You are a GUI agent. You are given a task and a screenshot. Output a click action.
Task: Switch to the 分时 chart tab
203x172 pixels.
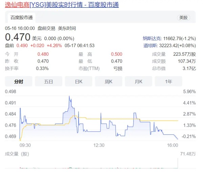tap(19, 81)
